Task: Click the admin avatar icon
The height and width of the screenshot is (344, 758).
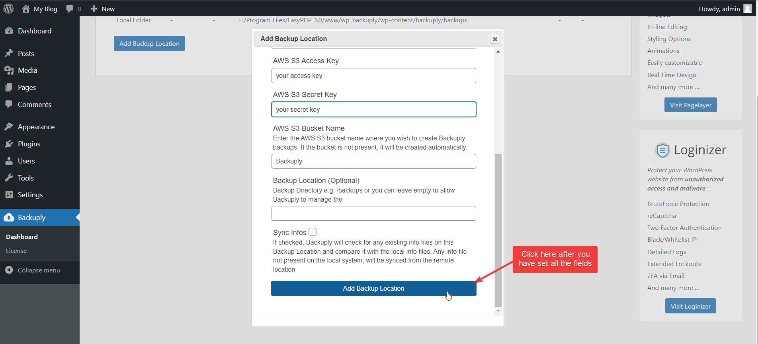Action: [748, 9]
